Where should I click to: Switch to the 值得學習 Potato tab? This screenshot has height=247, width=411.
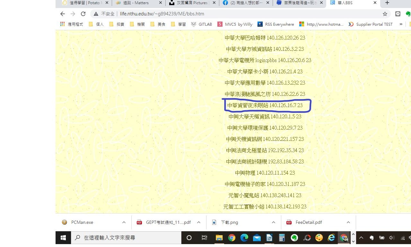(84, 3)
